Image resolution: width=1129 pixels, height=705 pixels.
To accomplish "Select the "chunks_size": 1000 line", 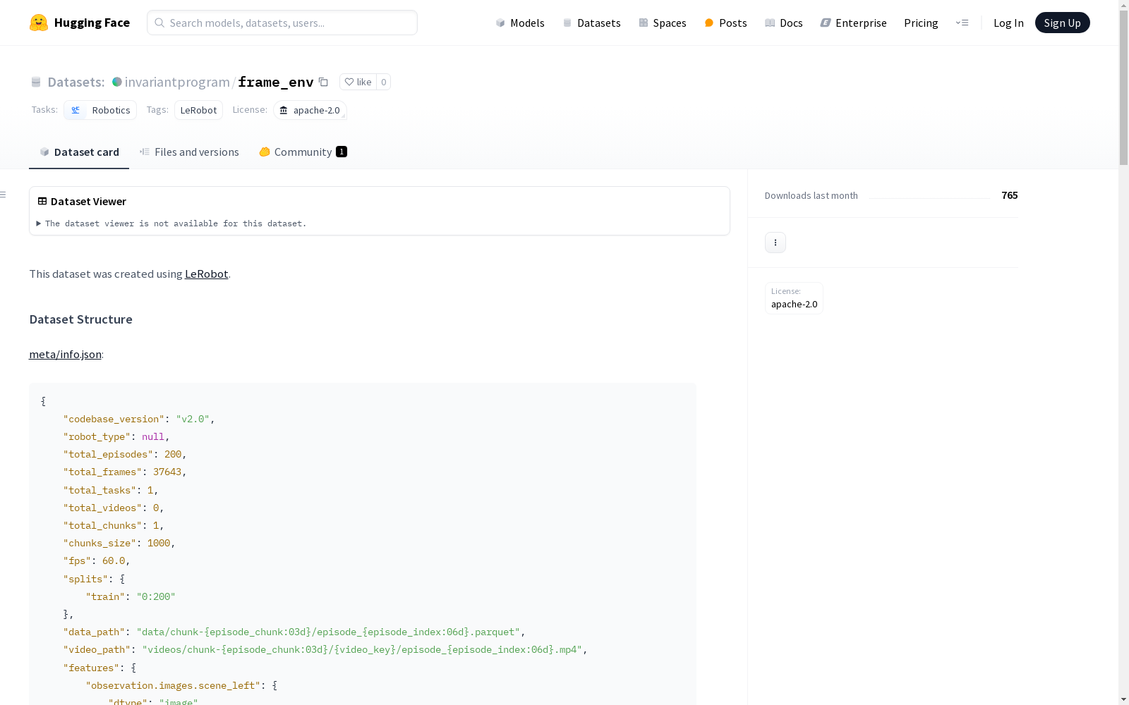I will tap(119, 543).
